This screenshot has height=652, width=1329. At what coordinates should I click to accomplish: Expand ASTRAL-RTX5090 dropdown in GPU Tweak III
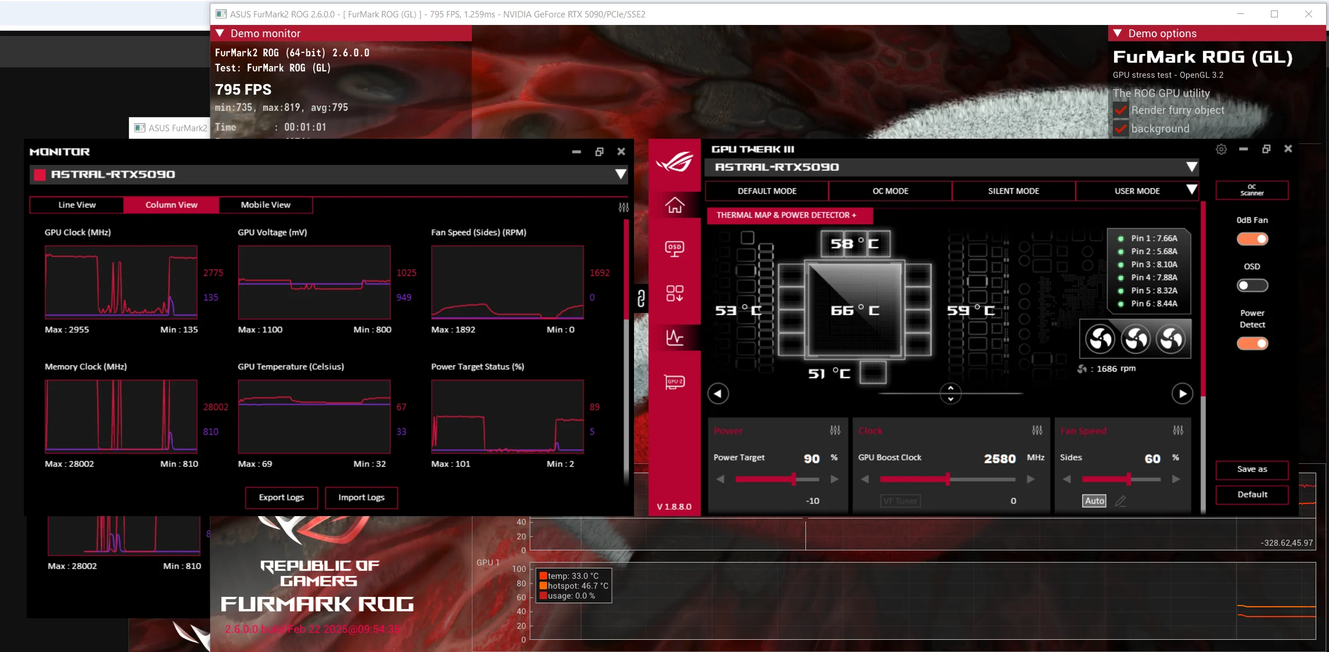[1192, 167]
